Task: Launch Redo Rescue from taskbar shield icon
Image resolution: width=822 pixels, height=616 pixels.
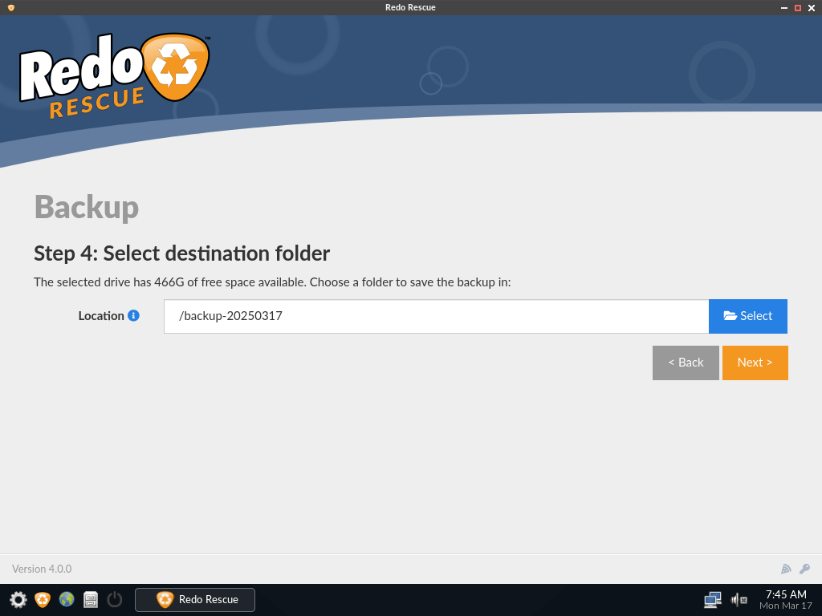Action: tap(43, 599)
